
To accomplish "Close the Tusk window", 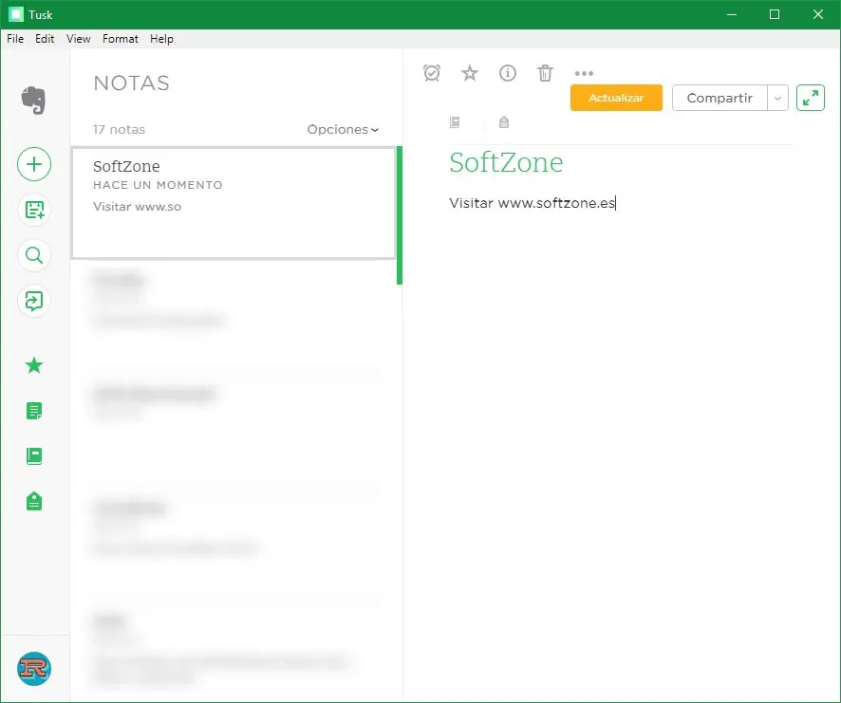I will (818, 14).
